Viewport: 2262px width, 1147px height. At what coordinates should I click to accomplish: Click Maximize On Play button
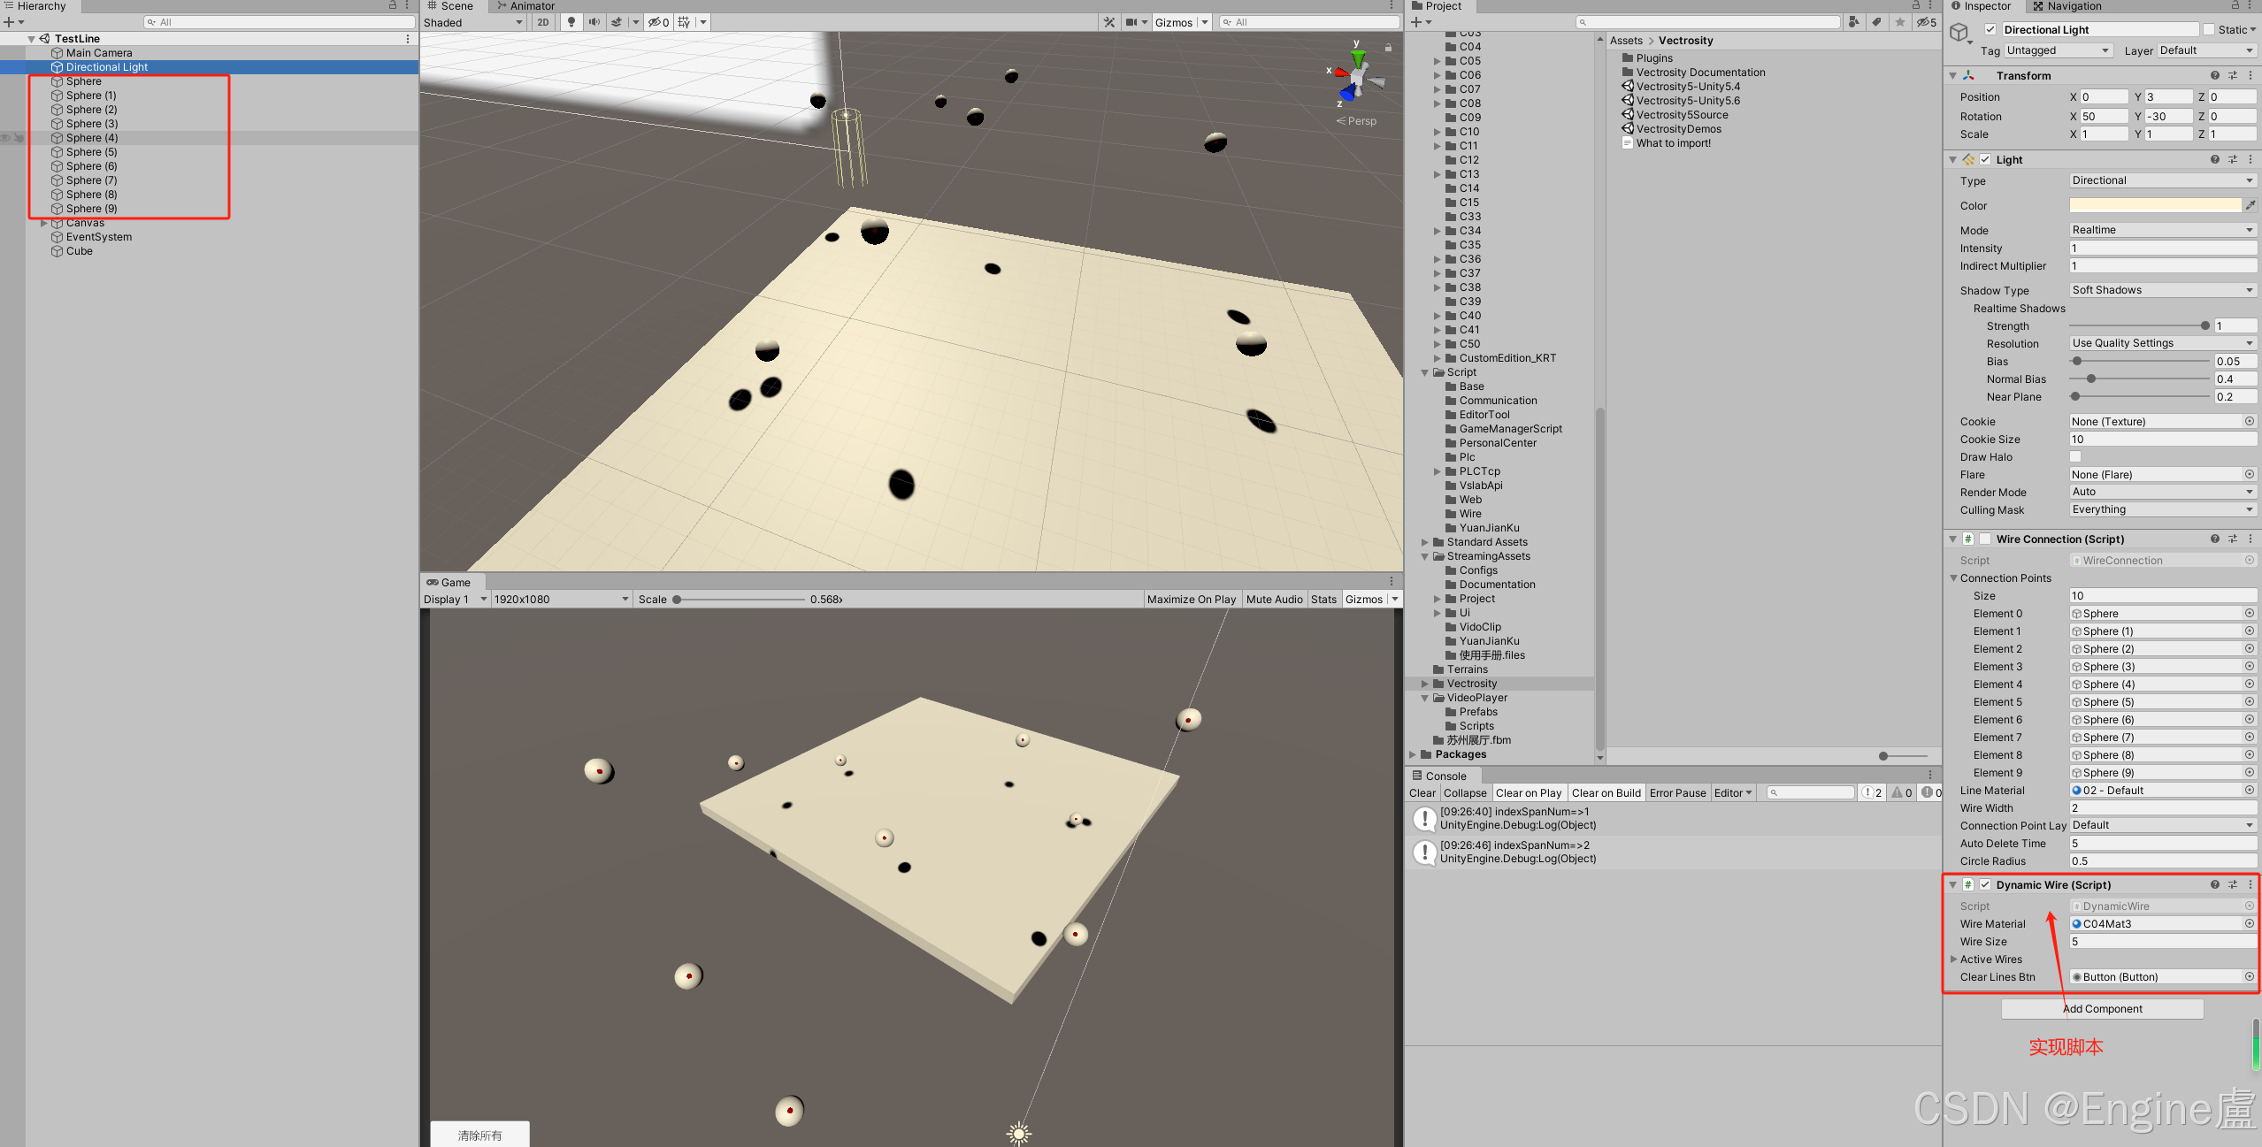[x=1191, y=599]
